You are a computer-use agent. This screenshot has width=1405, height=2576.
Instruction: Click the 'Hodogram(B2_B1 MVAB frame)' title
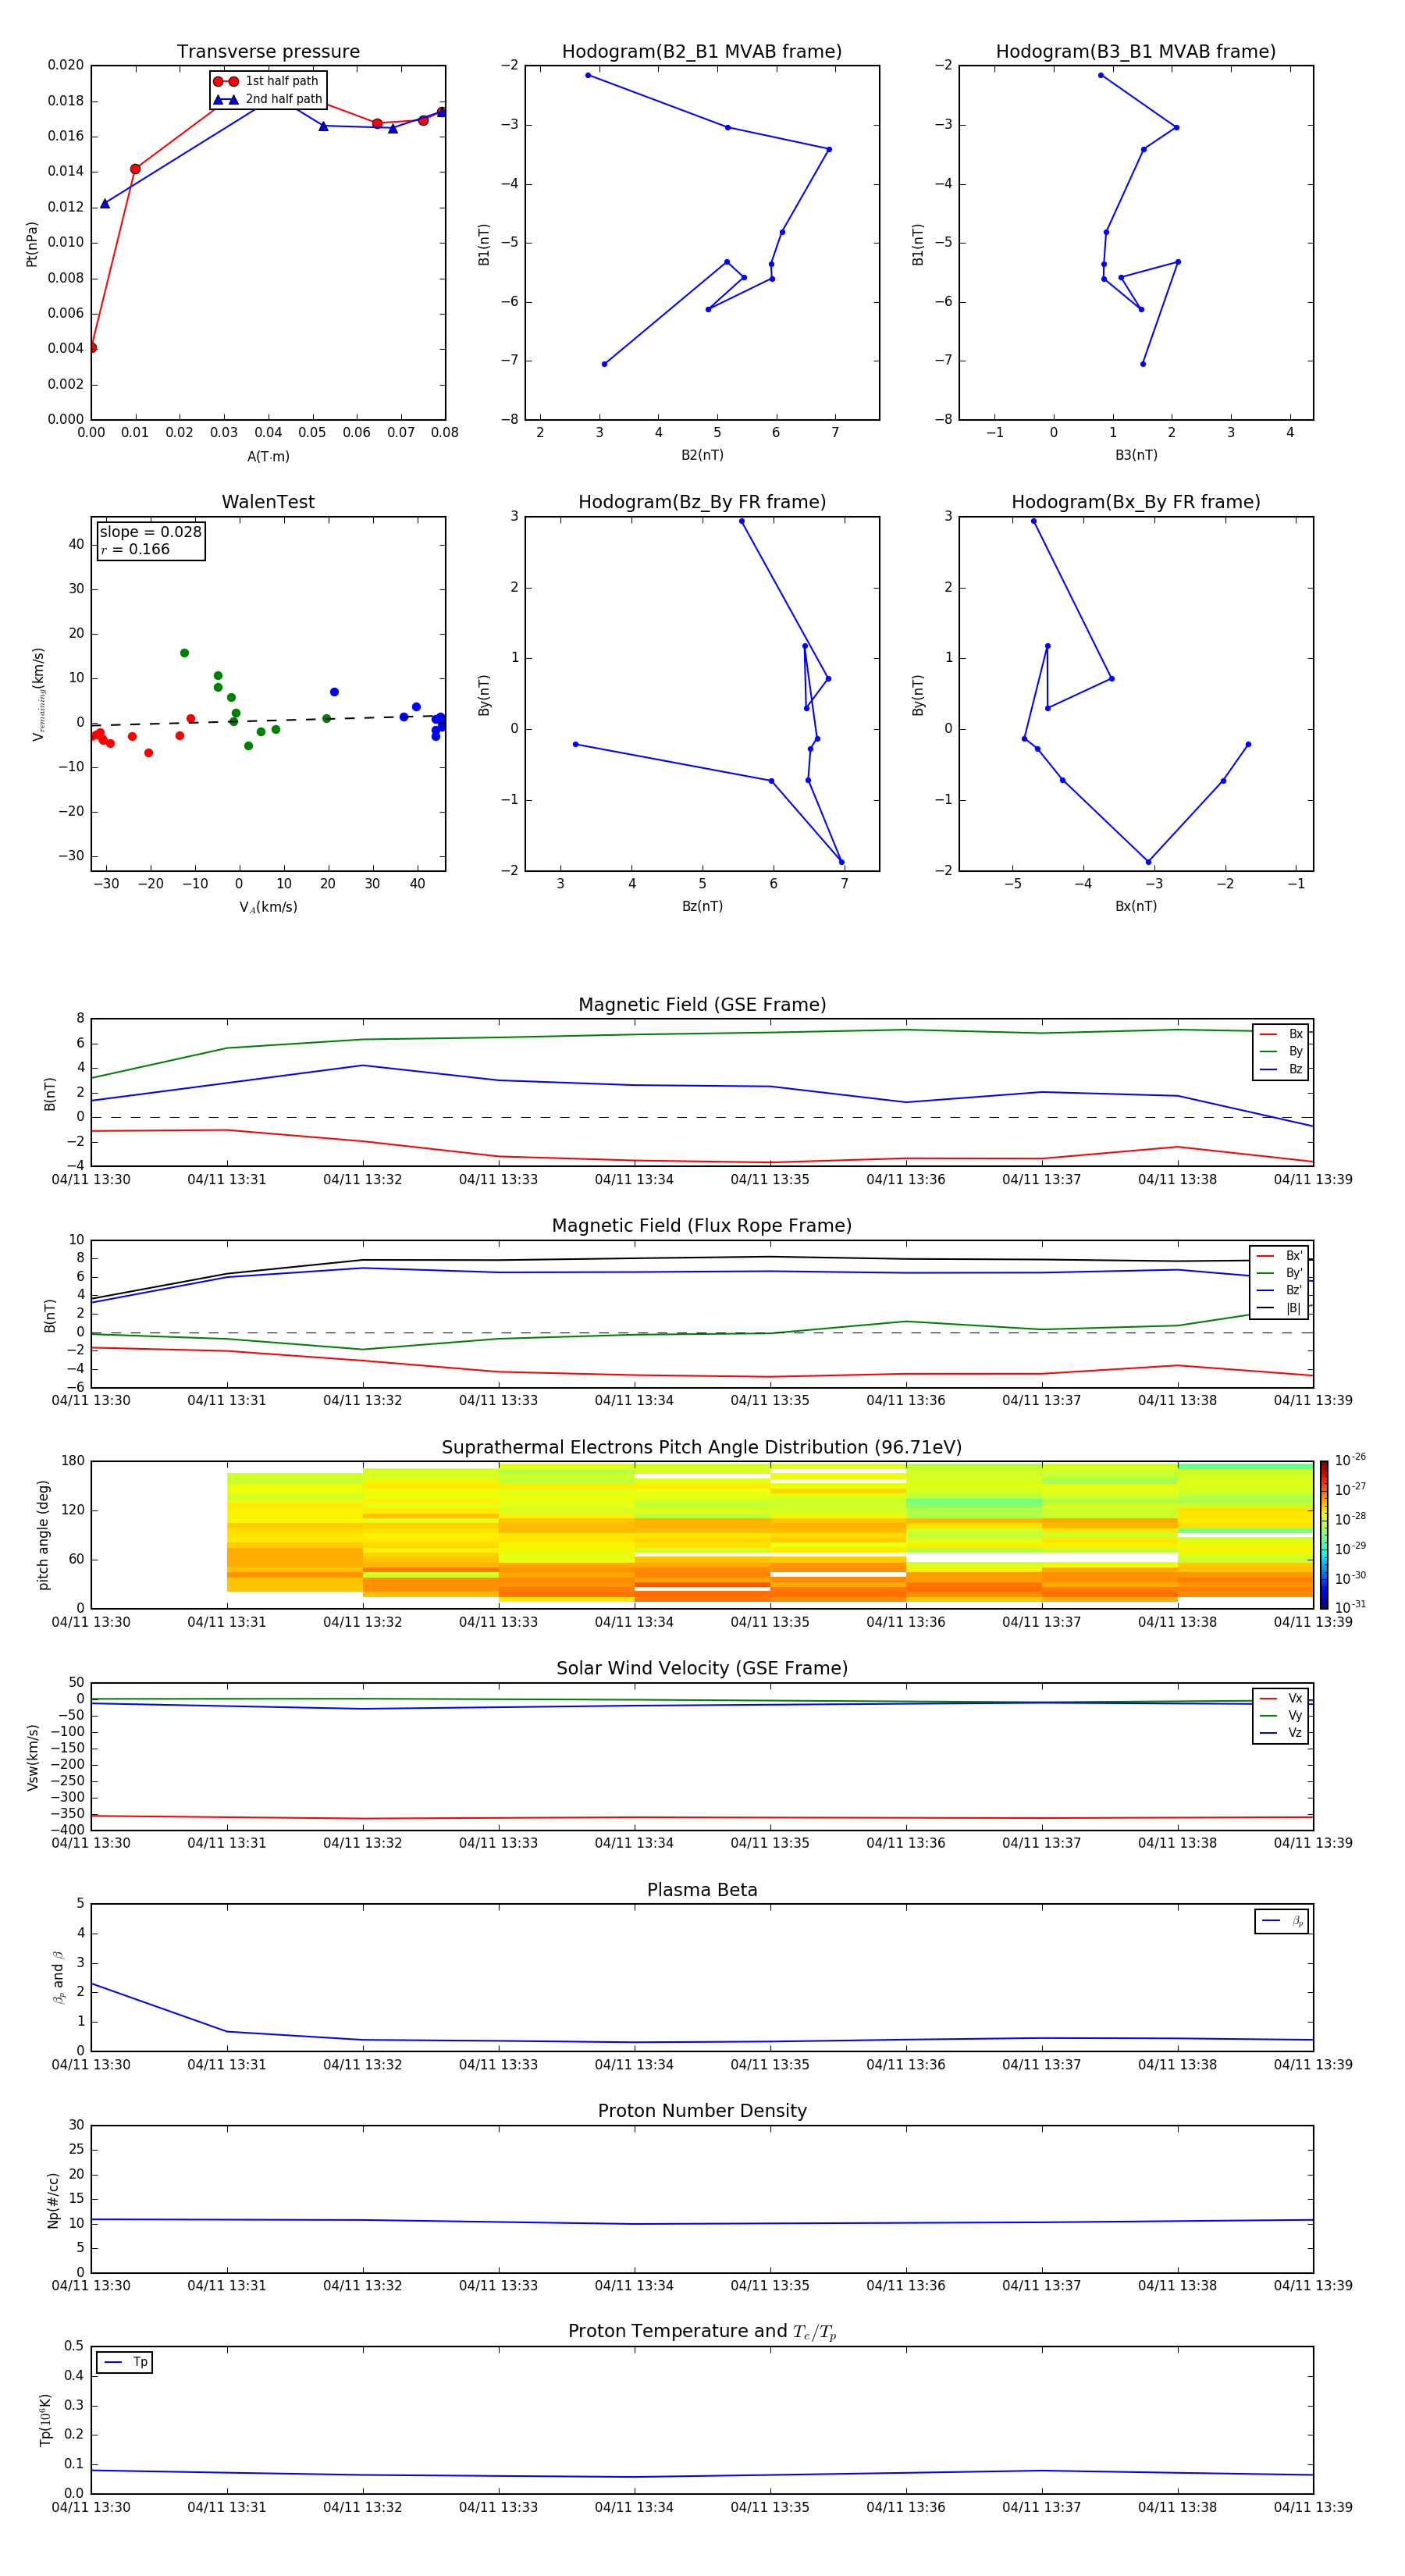(702, 51)
